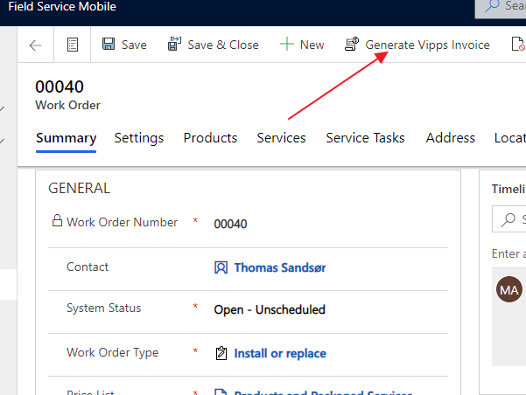Go back using the left arrow icon

(x=36, y=45)
